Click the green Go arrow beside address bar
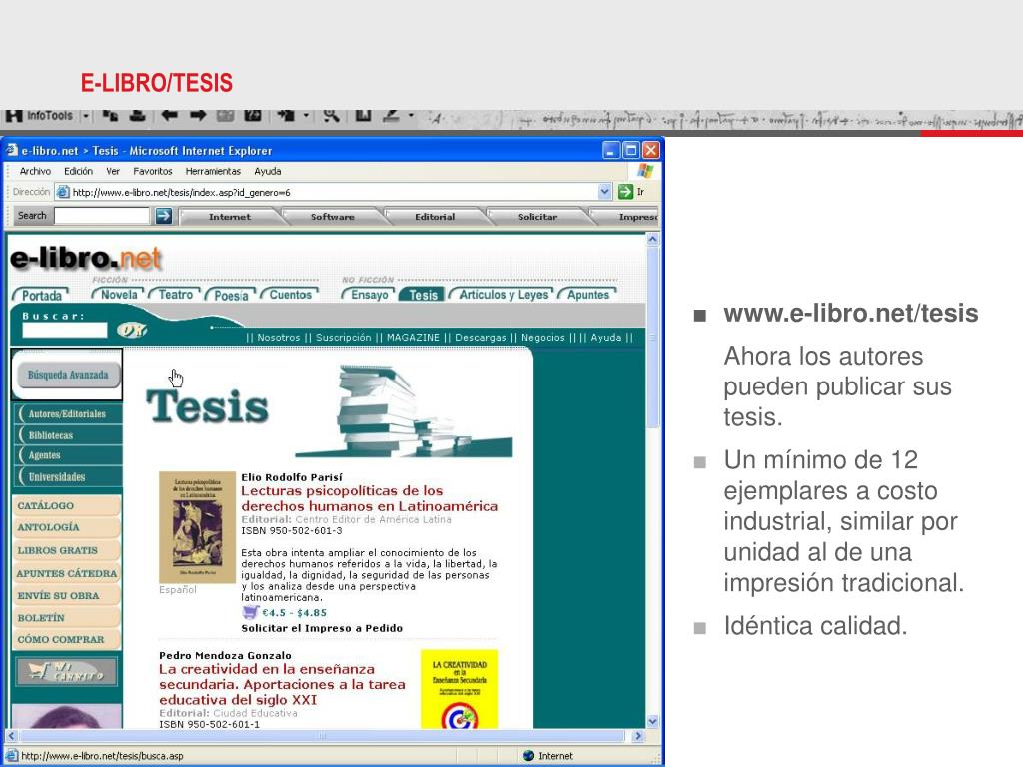 625,192
